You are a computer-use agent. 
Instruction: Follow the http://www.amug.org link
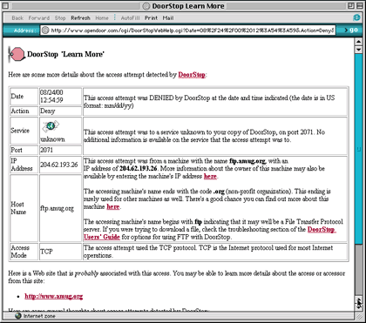tap(54, 296)
